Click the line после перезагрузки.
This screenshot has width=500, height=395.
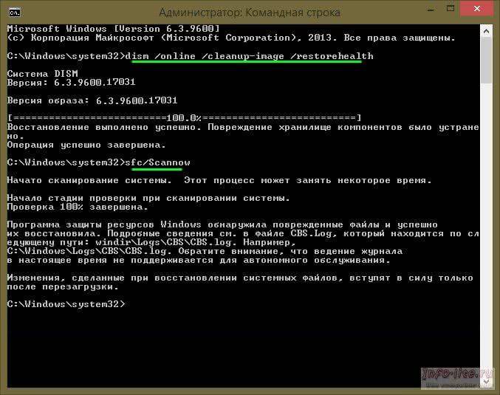tap(63, 287)
